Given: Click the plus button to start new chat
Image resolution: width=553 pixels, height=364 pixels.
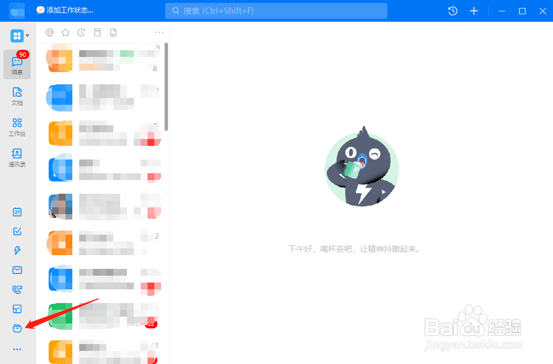Looking at the screenshot, I should click(474, 10).
